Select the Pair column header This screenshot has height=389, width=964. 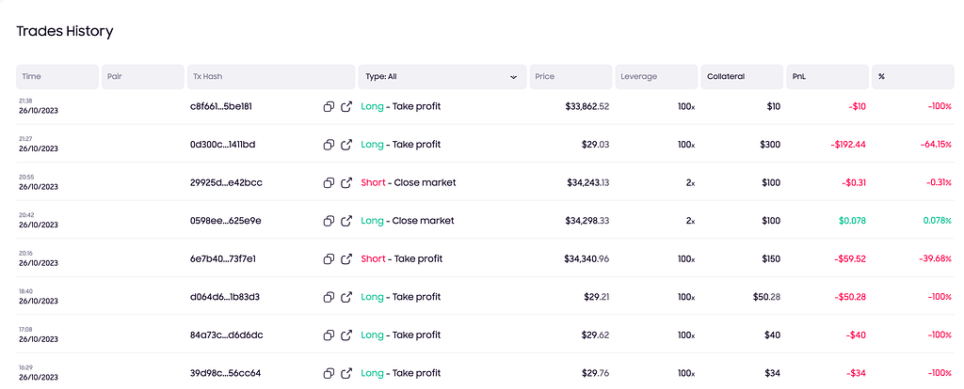point(143,77)
